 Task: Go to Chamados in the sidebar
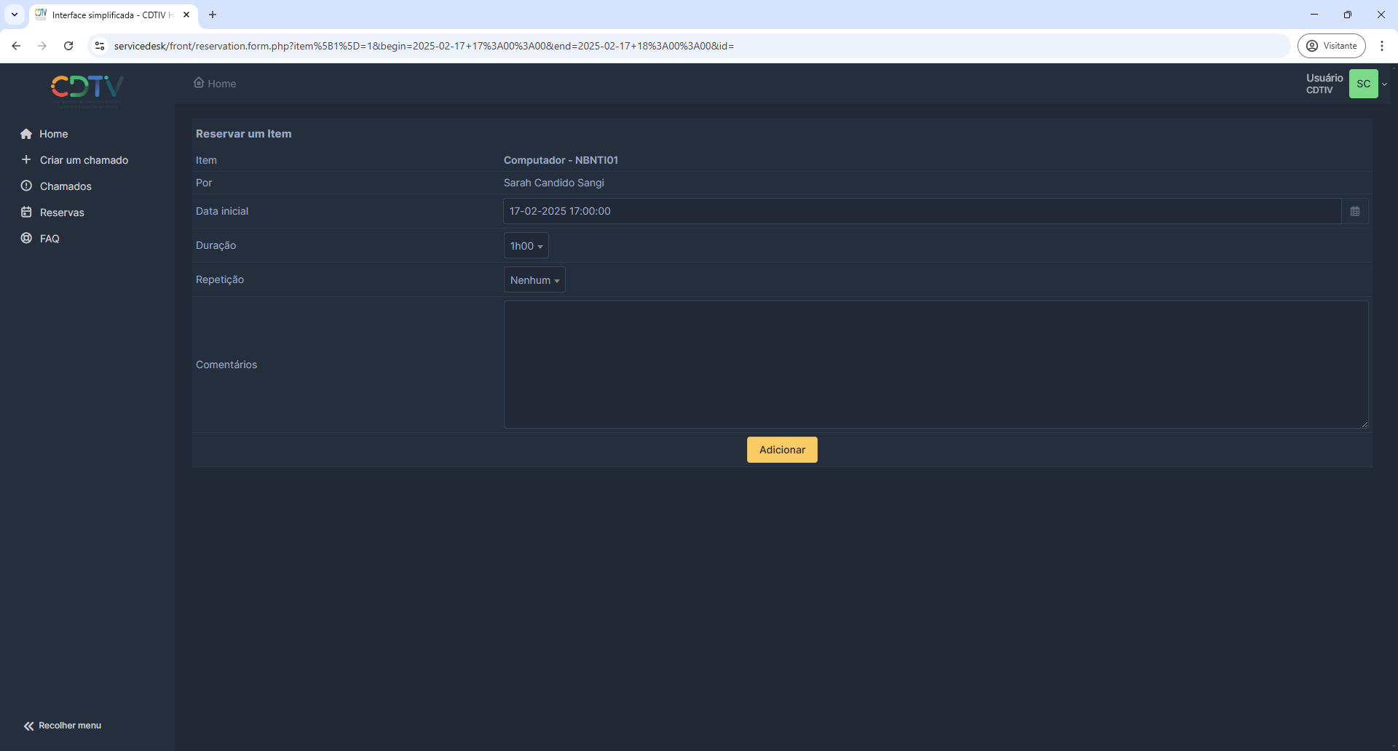pyautogui.click(x=66, y=186)
